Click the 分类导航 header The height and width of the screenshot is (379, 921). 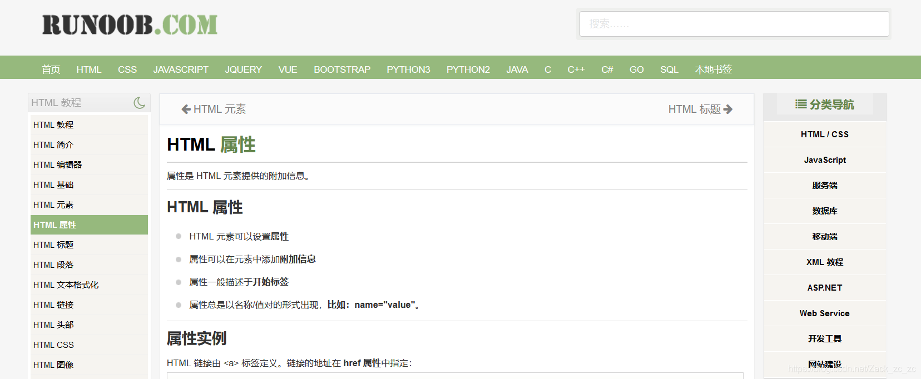(825, 104)
